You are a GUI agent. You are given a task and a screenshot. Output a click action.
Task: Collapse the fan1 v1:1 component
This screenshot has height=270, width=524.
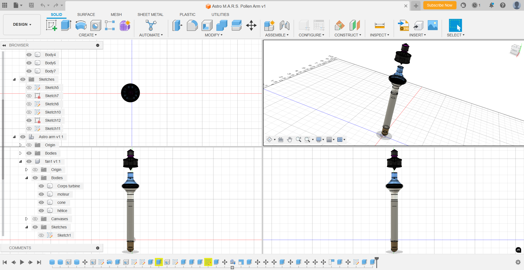pos(20,161)
